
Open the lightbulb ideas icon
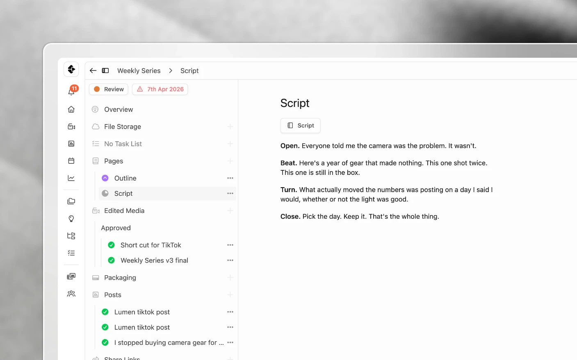point(71,219)
